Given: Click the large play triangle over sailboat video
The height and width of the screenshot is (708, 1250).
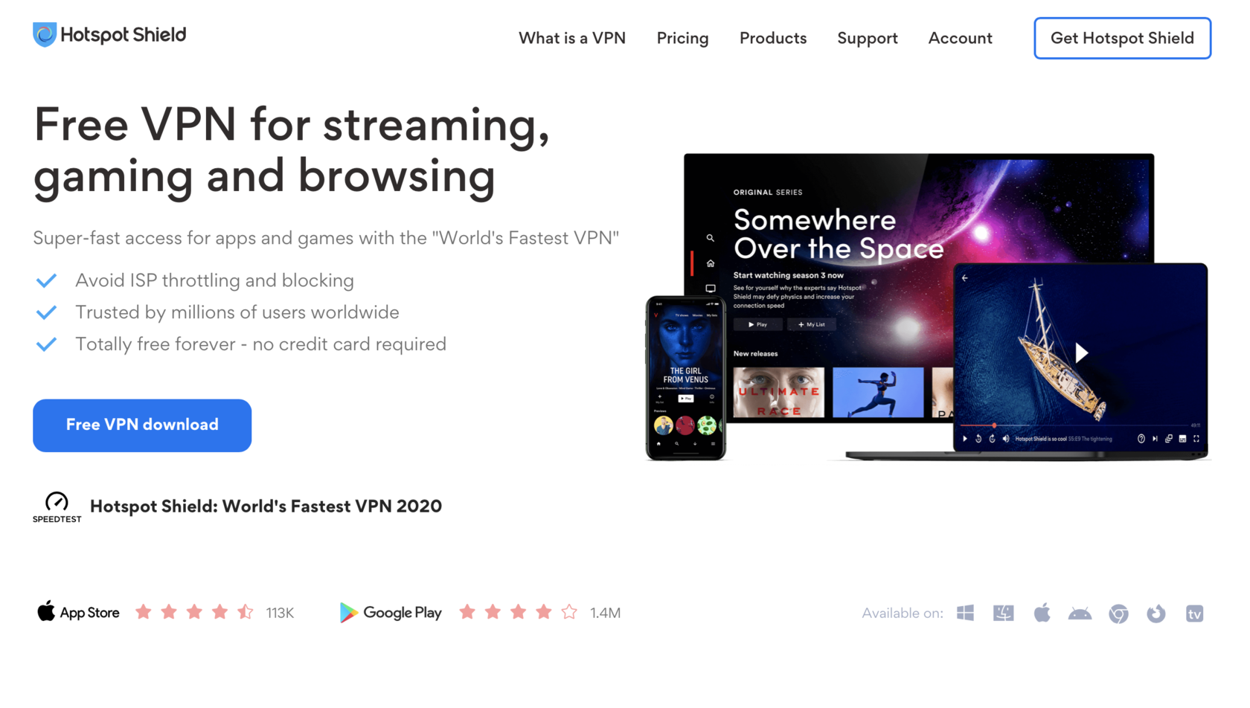Looking at the screenshot, I should 1081,353.
